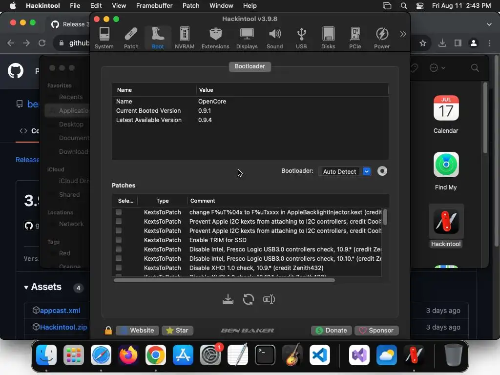The height and width of the screenshot is (375, 500).
Task: Open Chrome downloads icon
Action: coord(442,43)
